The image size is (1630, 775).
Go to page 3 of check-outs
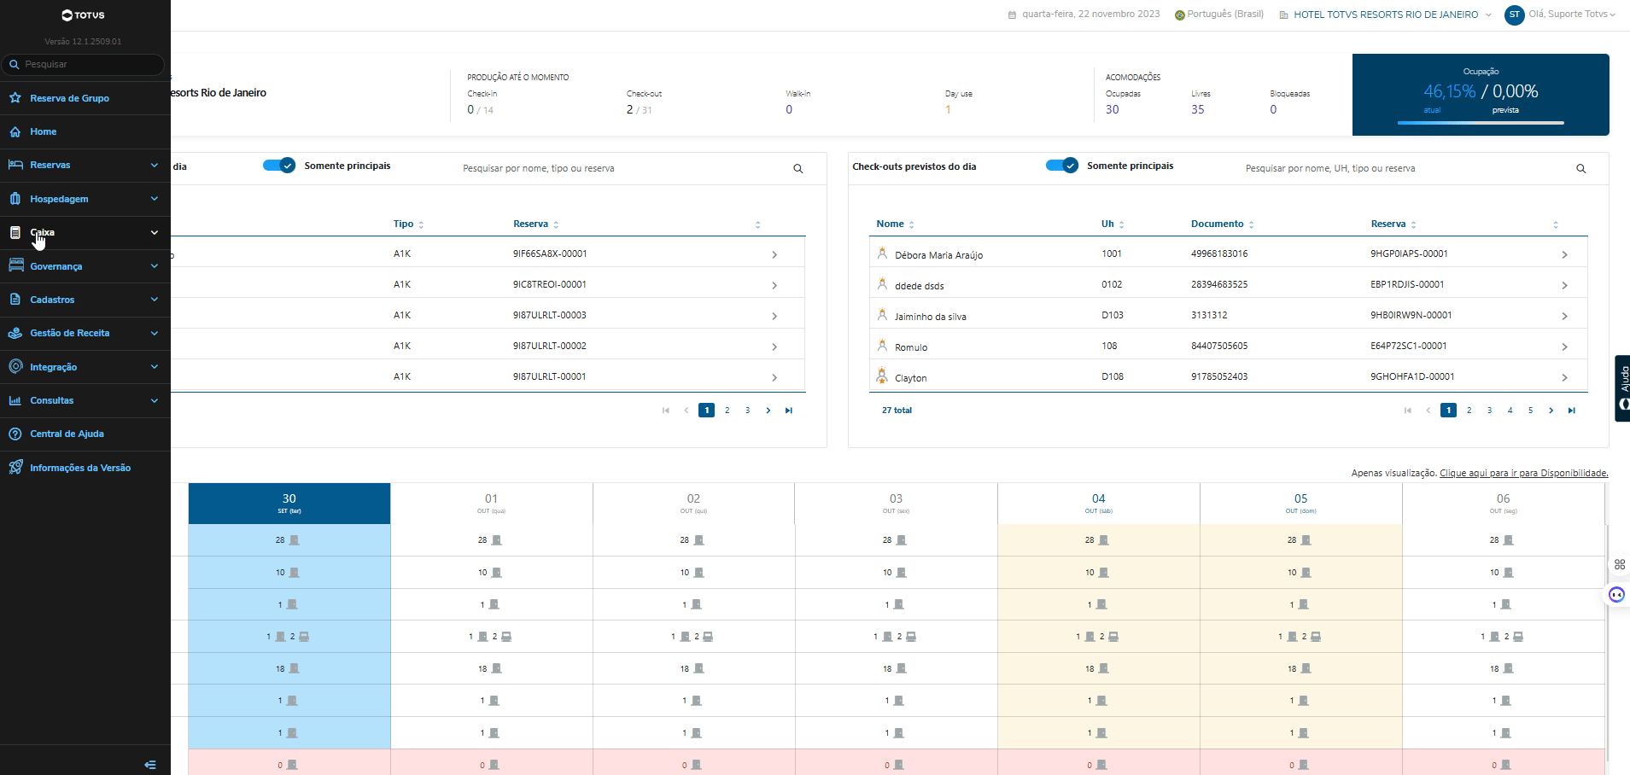(x=1489, y=411)
